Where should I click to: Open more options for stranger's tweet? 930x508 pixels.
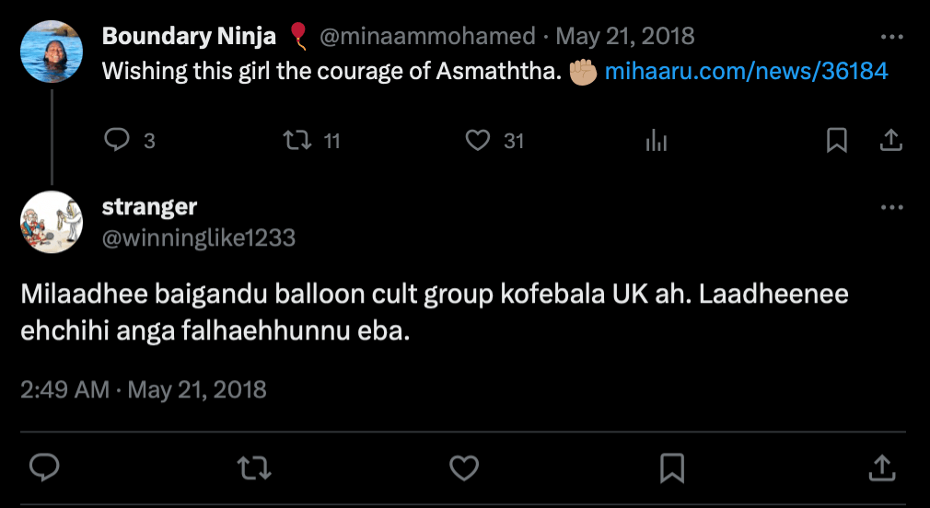tap(891, 208)
